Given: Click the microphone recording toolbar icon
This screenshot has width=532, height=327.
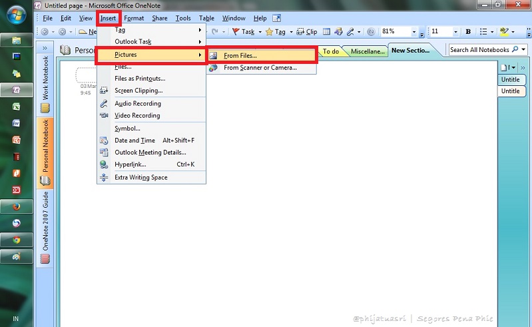Looking at the screenshot, I should click(350, 31).
